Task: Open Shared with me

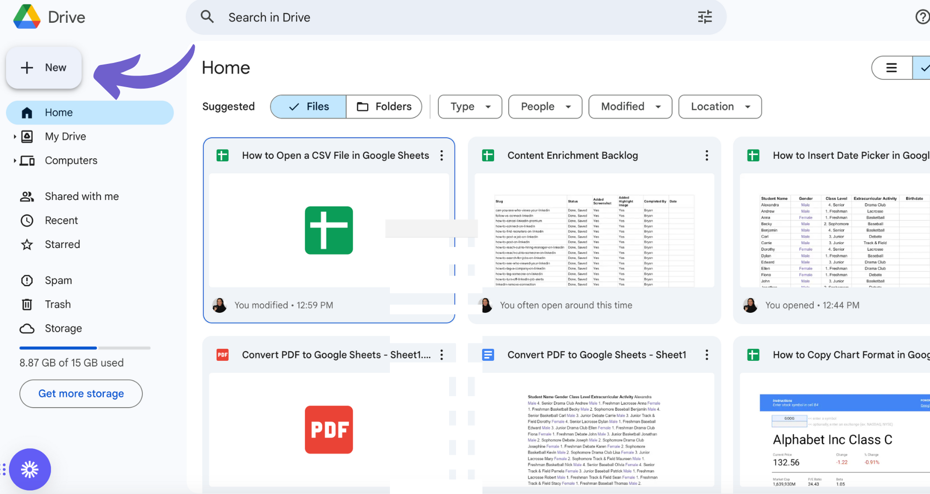Action: (x=82, y=196)
